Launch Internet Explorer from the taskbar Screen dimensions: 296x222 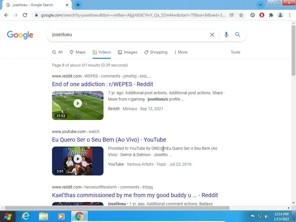click(x=25, y=216)
